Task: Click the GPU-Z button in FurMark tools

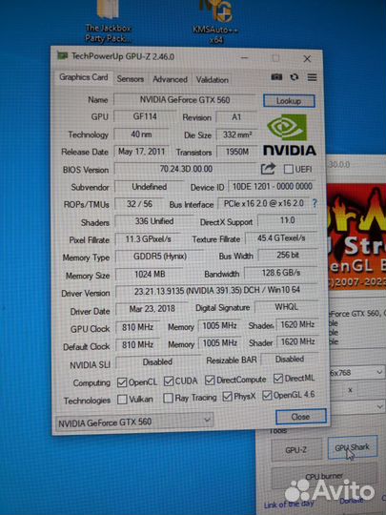Action: point(296,449)
